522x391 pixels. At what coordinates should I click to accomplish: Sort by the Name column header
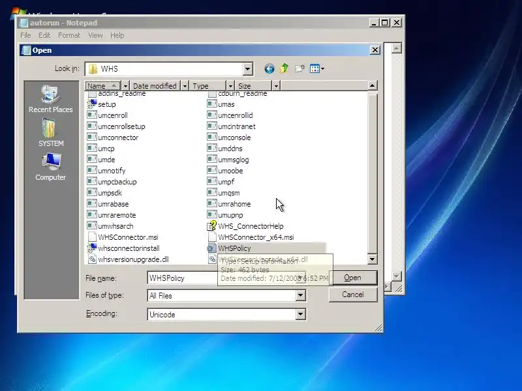point(103,86)
